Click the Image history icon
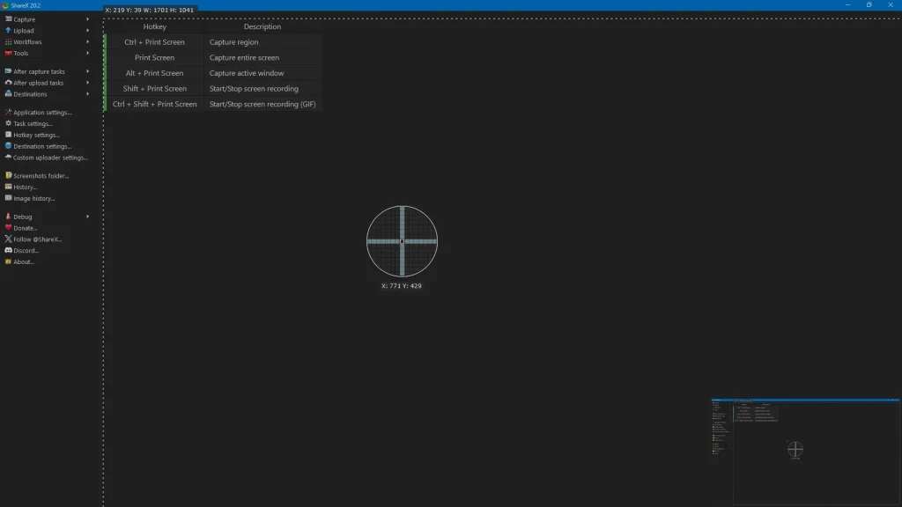The height and width of the screenshot is (507, 902). (8, 198)
